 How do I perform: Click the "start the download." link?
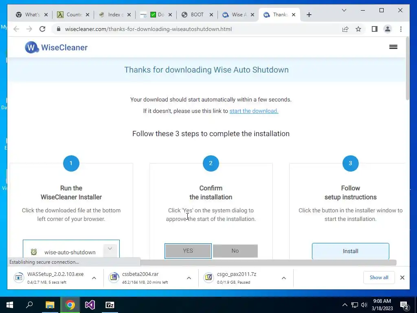tap(254, 111)
